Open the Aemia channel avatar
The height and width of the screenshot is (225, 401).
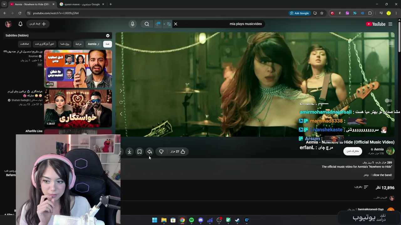pos(390,151)
